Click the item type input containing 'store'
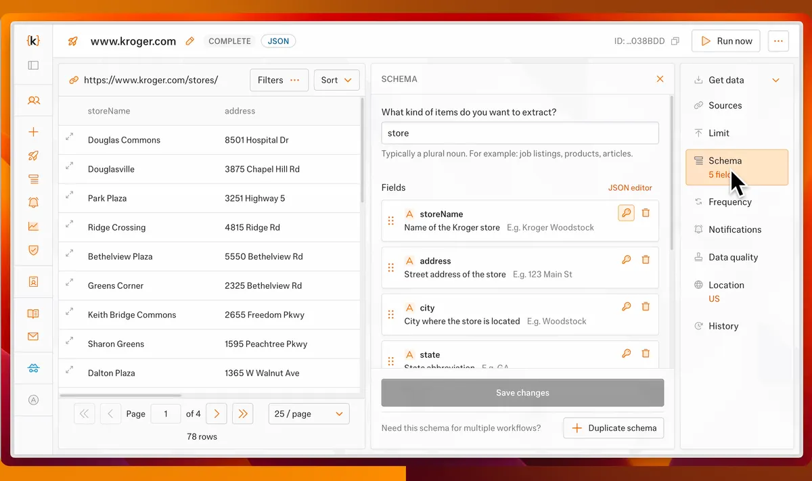 click(520, 133)
